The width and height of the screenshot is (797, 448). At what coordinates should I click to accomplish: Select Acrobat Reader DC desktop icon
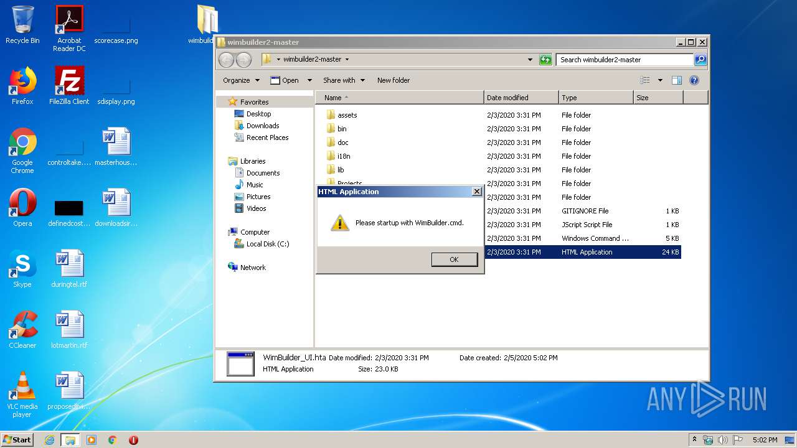[69, 28]
